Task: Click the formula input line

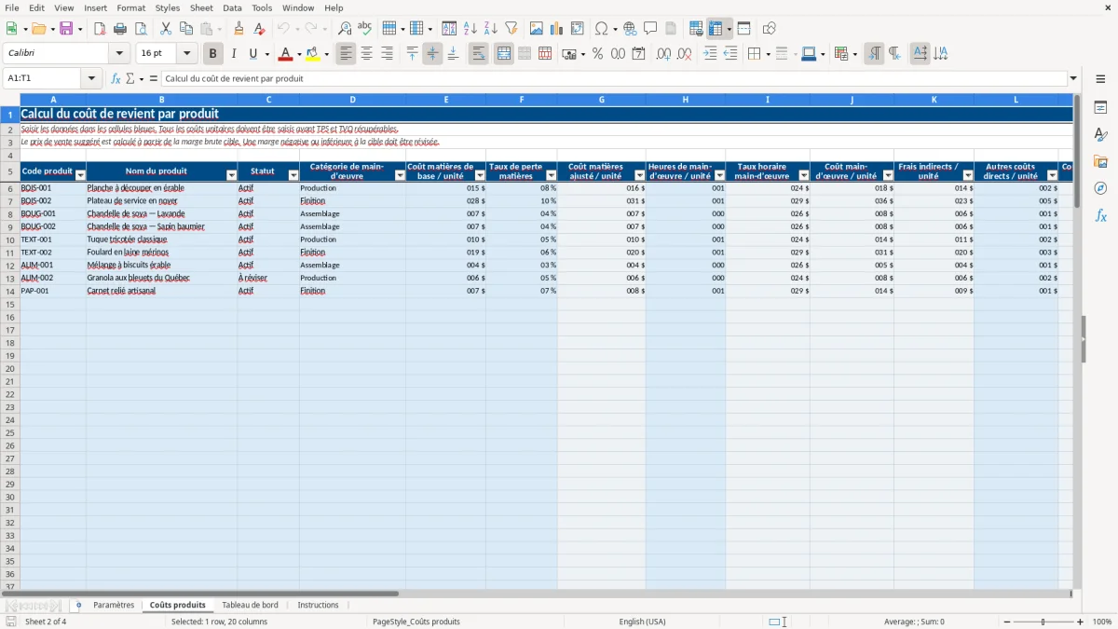Action: click(x=614, y=78)
